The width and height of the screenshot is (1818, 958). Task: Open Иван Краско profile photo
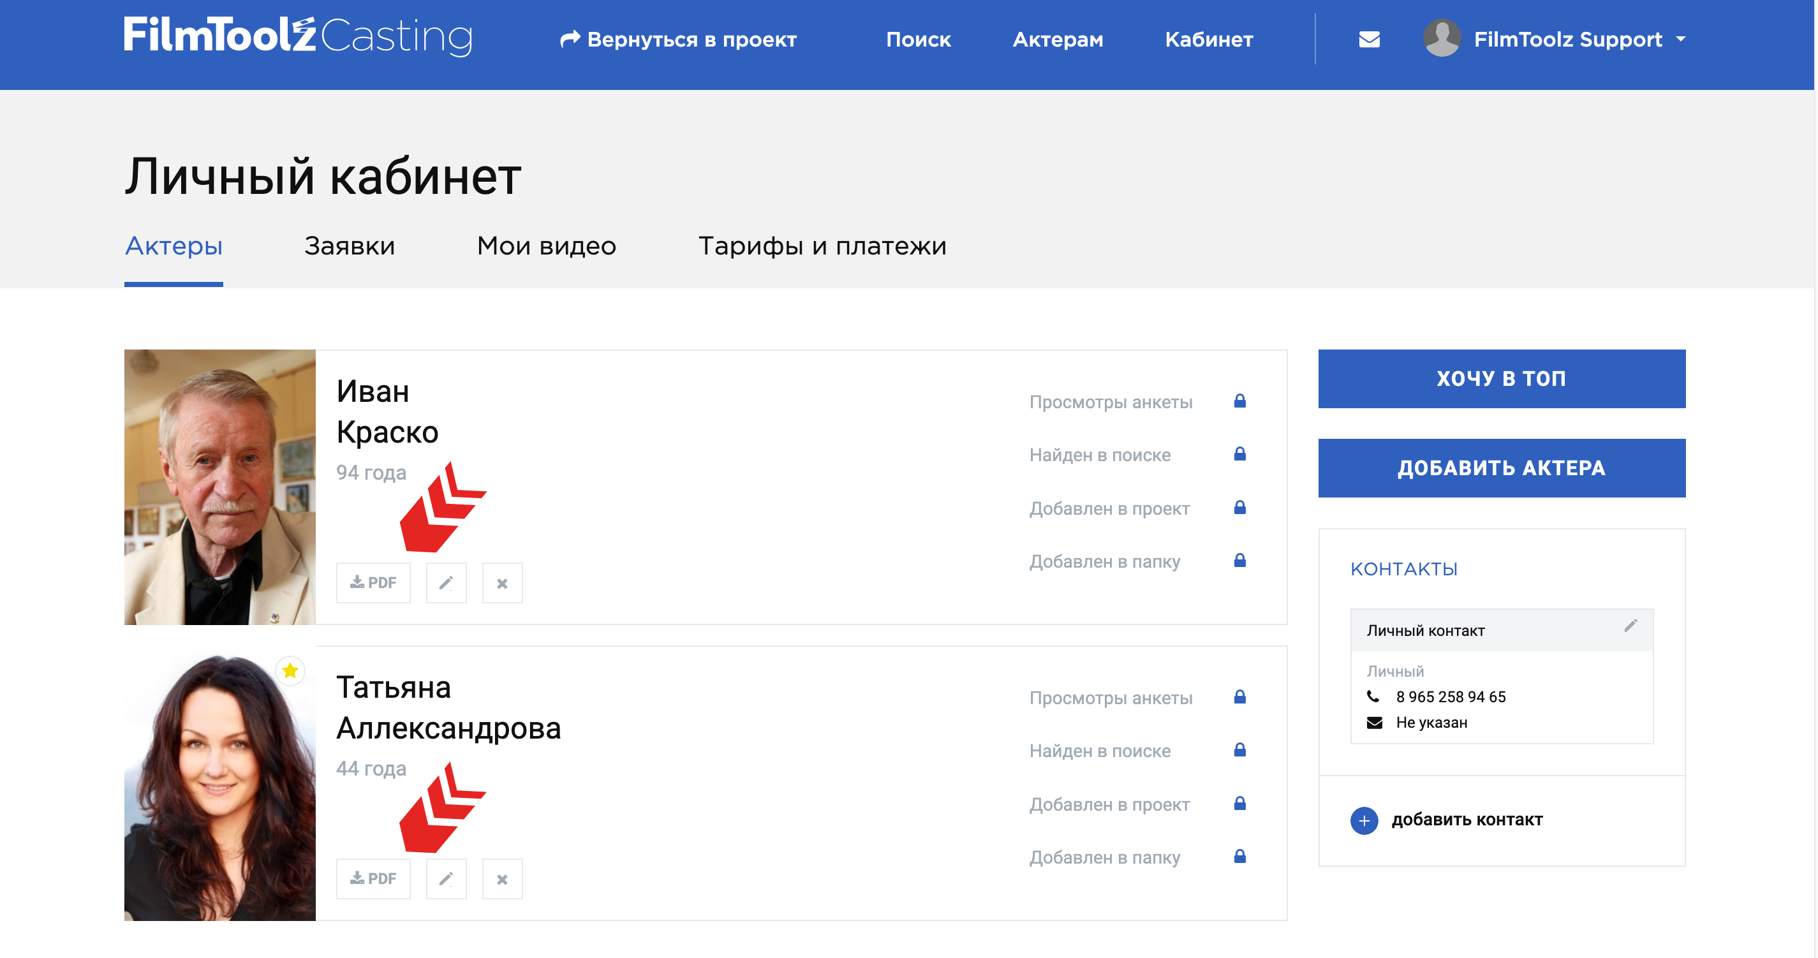219,487
